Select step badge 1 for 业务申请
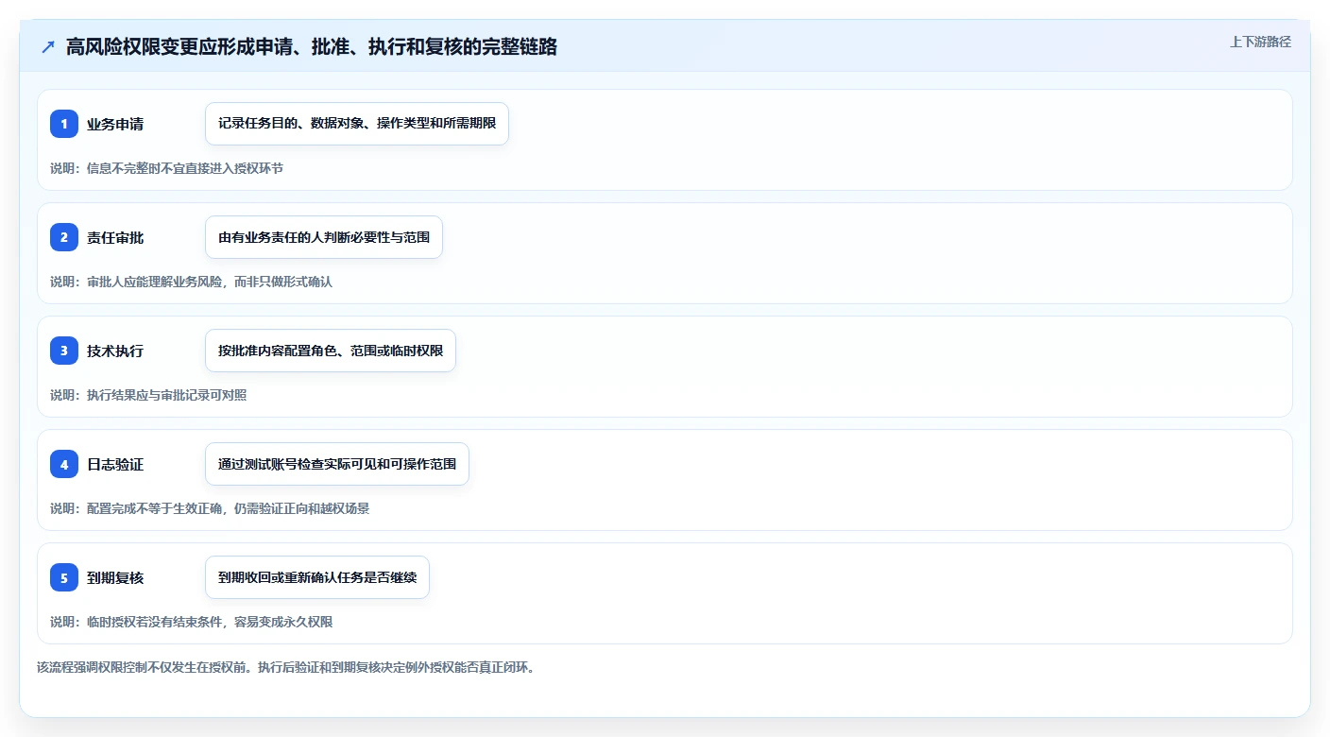Viewport: 1330px width, 737px height. coord(64,124)
